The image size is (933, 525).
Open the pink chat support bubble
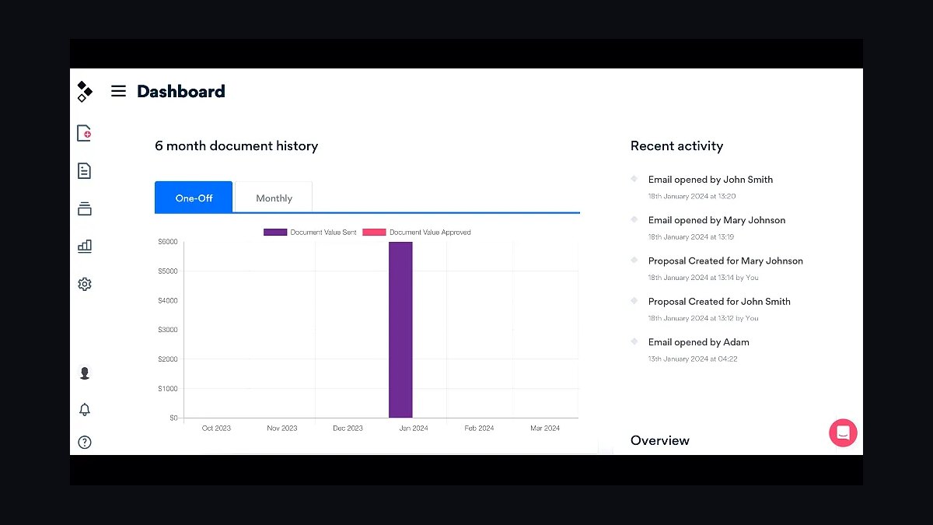point(843,432)
